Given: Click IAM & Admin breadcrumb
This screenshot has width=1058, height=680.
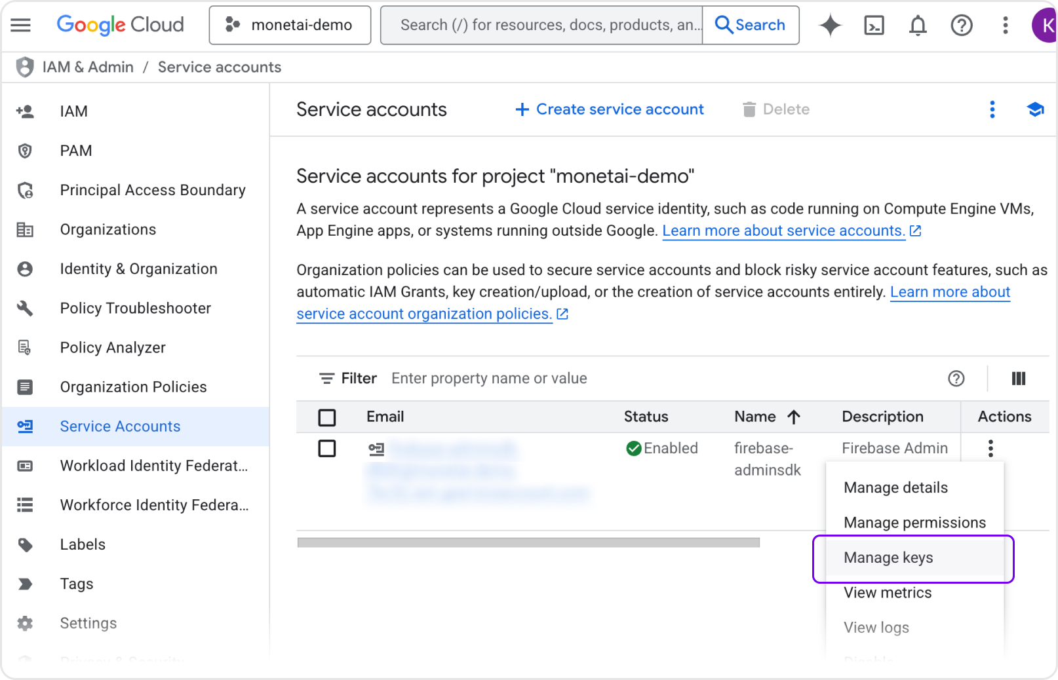Looking at the screenshot, I should [x=88, y=67].
